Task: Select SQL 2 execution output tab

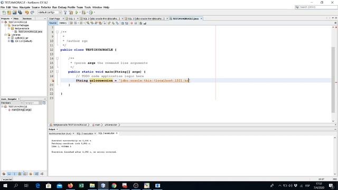Action: tap(84, 134)
